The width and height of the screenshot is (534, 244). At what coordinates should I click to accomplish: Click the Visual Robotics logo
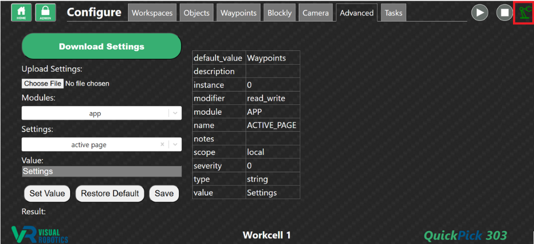(x=40, y=235)
